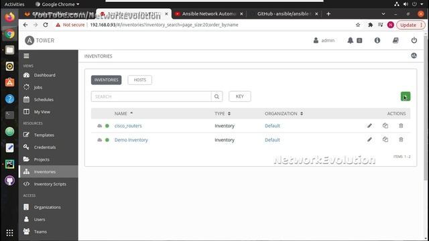The height and width of the screenshot is (241, 429).
Task: Open Default organization for Demo Inventory
Action: (272, 140)
